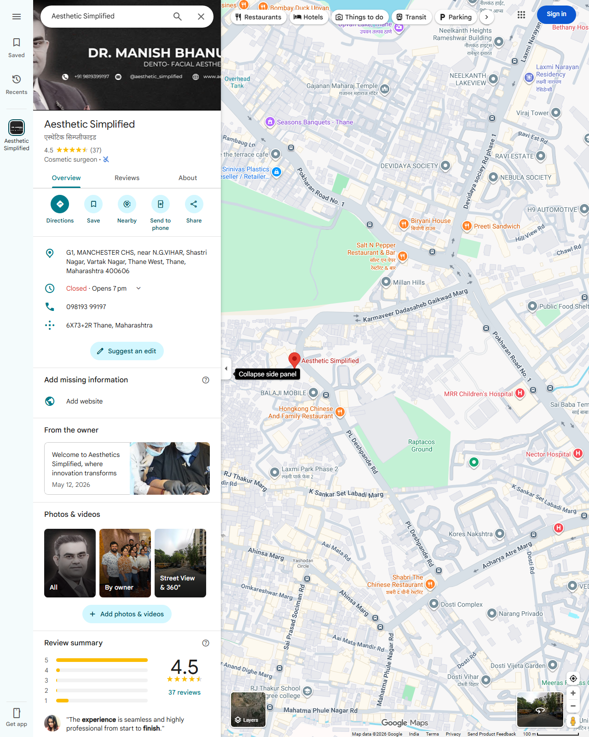Open Privacy link in map footer
Image resolution: width=589 pixels, height=737 pixels.
tap(453, 734)
